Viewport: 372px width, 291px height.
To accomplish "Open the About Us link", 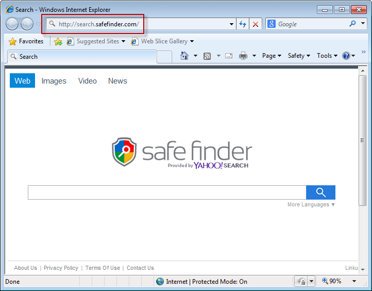I will 25,268.
